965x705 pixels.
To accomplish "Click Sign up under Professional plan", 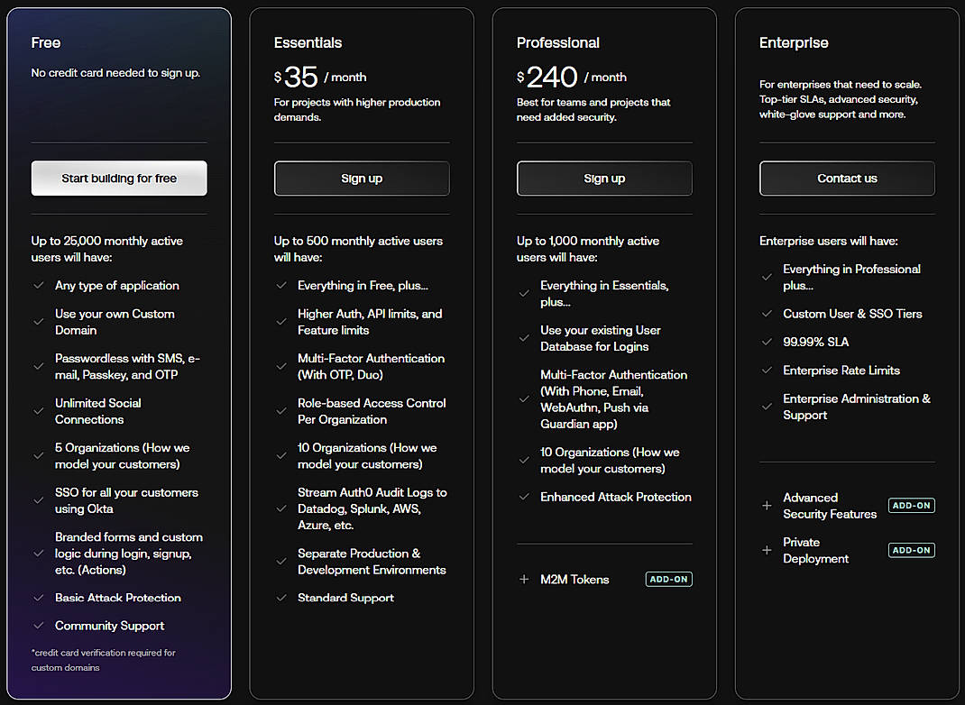I will [x=604, y=179].
